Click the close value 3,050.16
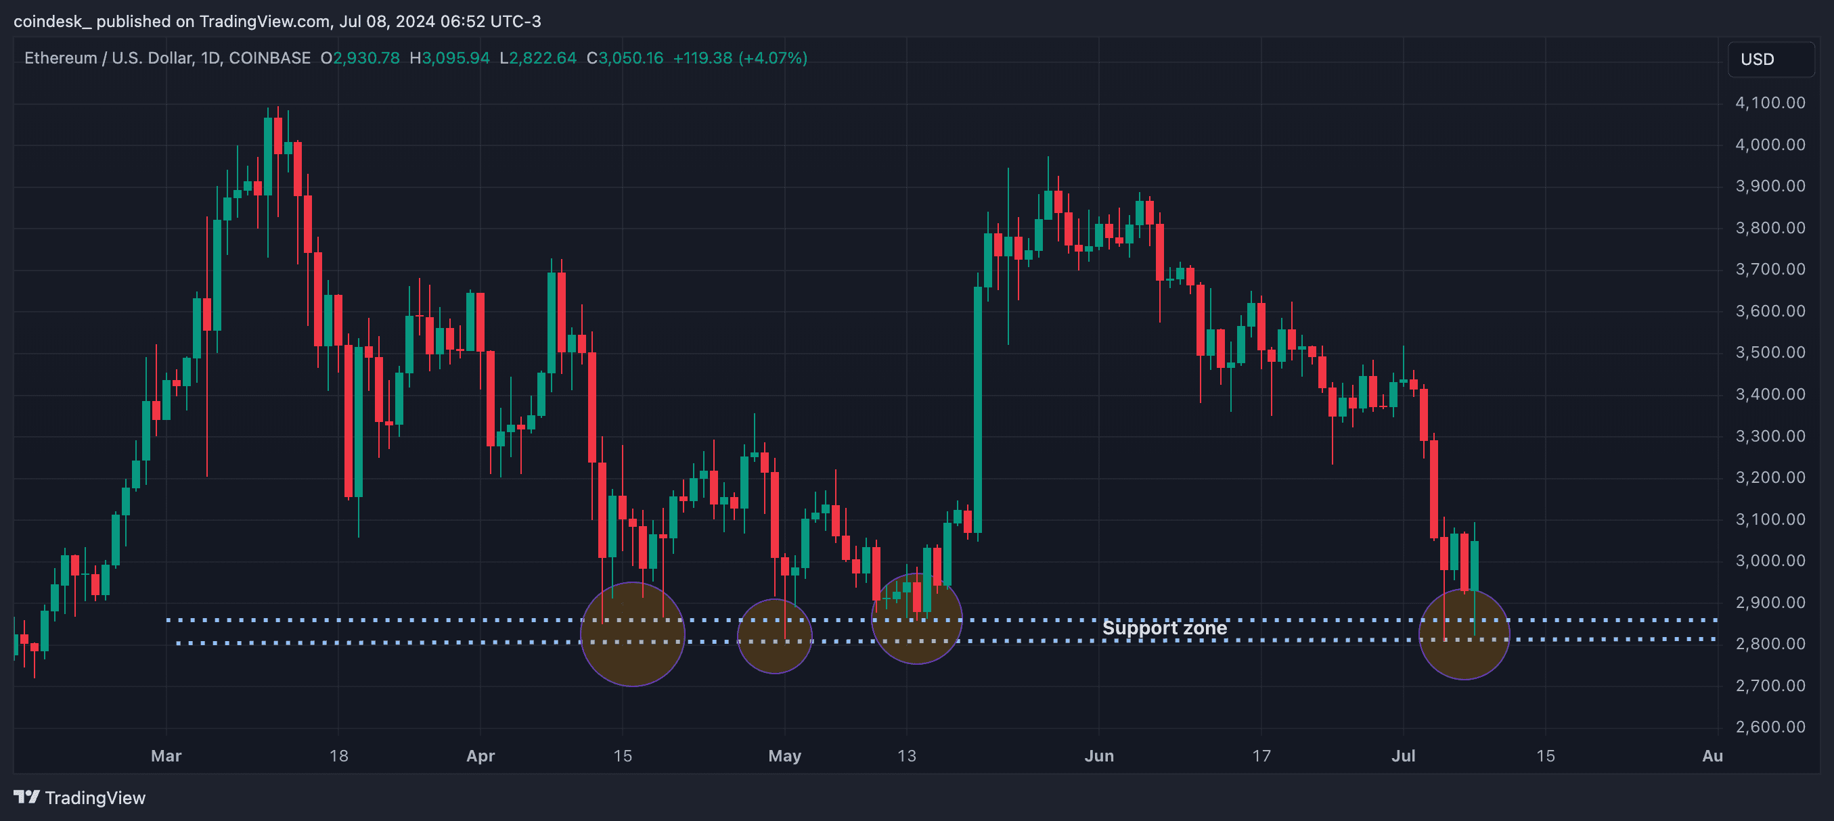Viewport: 1834px width, 821px height. (x=631, y=57)
